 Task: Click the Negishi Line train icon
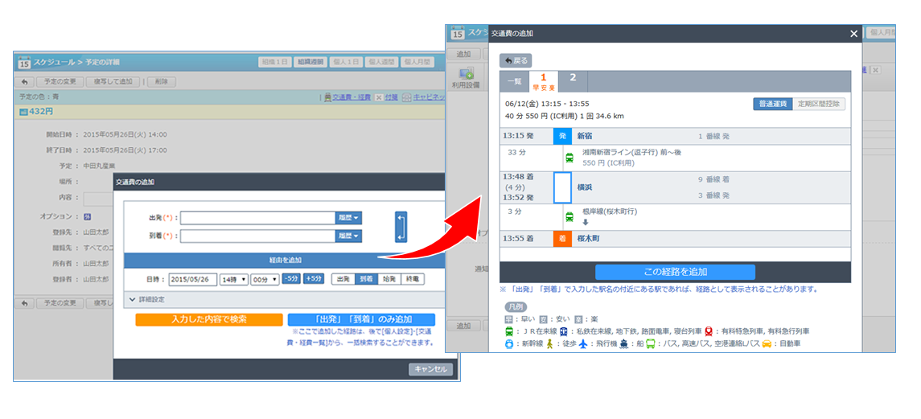pyautogui.click(x=569, y=216)
